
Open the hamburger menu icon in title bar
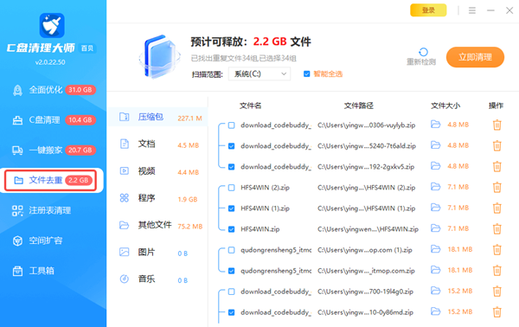[x=472, y=10]
